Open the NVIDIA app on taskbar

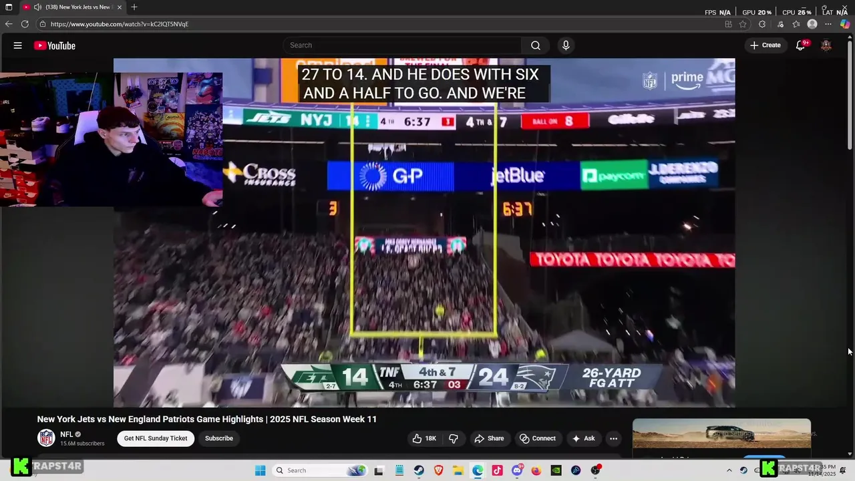(x=556, y=470)
